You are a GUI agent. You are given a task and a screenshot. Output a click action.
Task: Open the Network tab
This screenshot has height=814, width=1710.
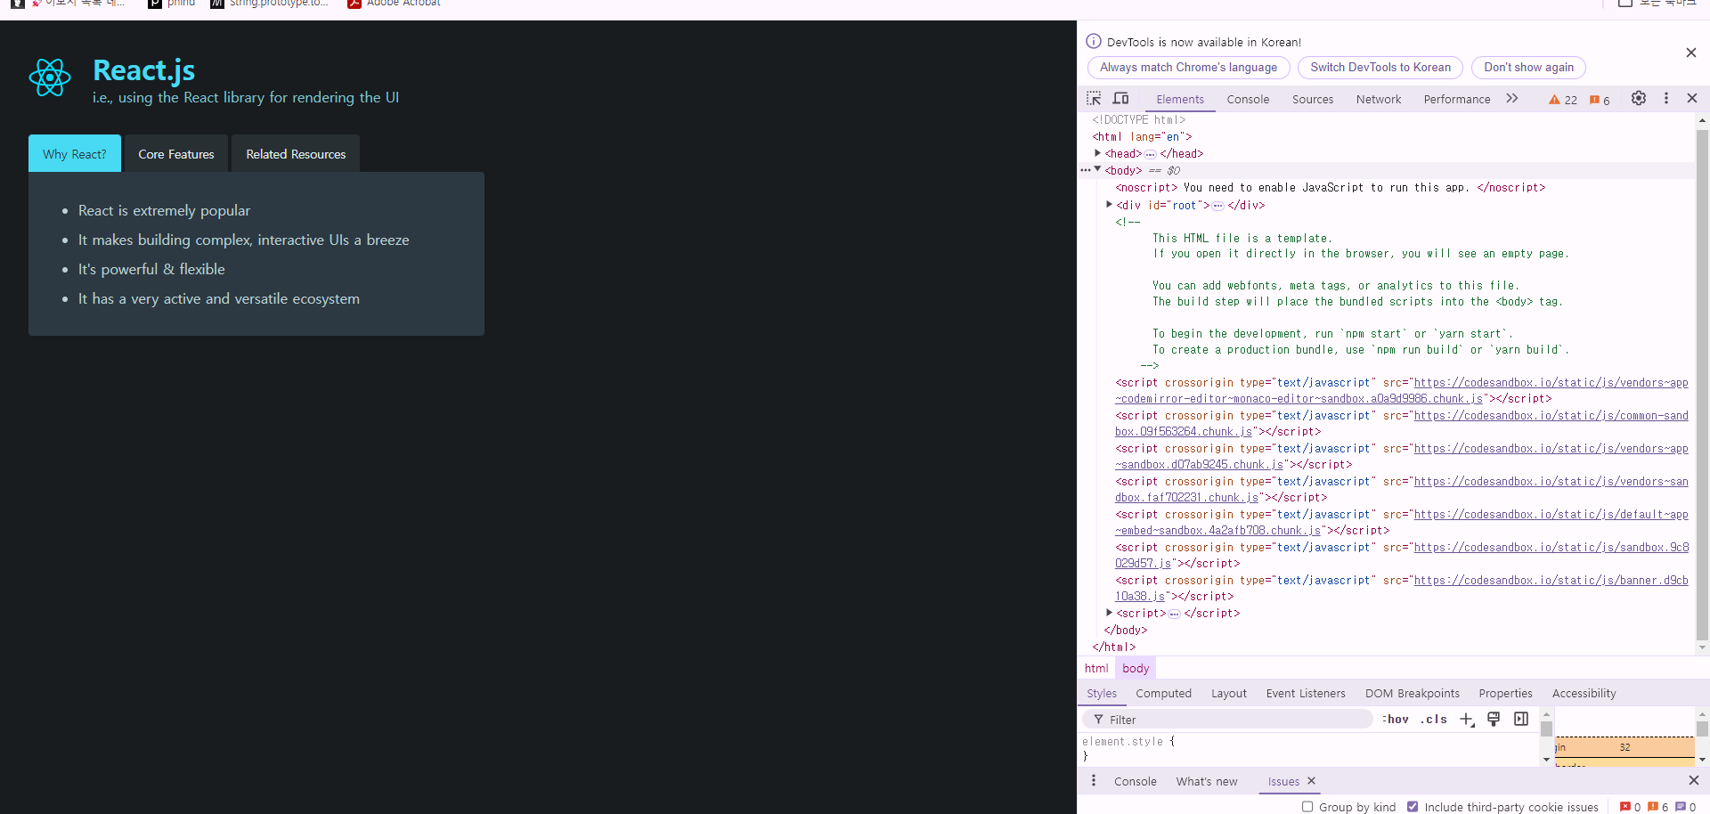click(x=1379, y=100)
